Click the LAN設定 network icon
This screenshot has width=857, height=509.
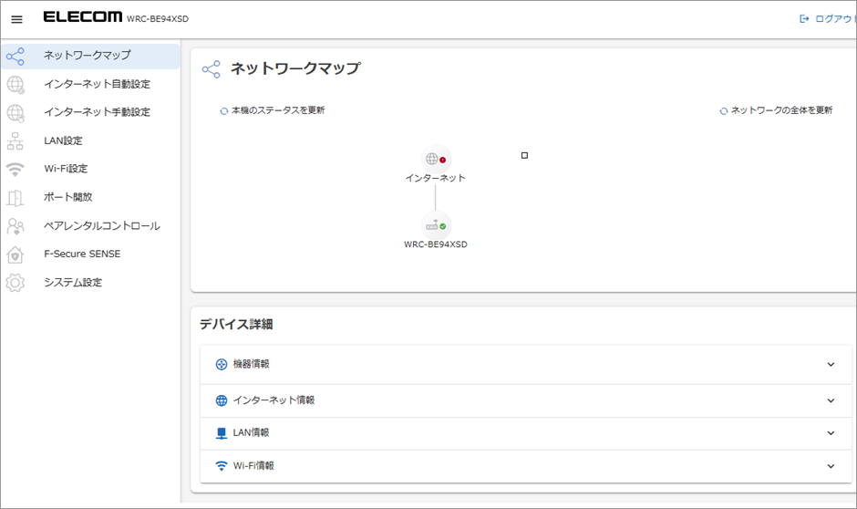pyautogui.click(x=15, y=140)
